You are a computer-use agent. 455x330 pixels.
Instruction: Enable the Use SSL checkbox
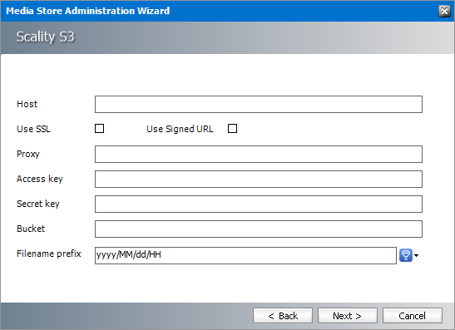(99, 129)
